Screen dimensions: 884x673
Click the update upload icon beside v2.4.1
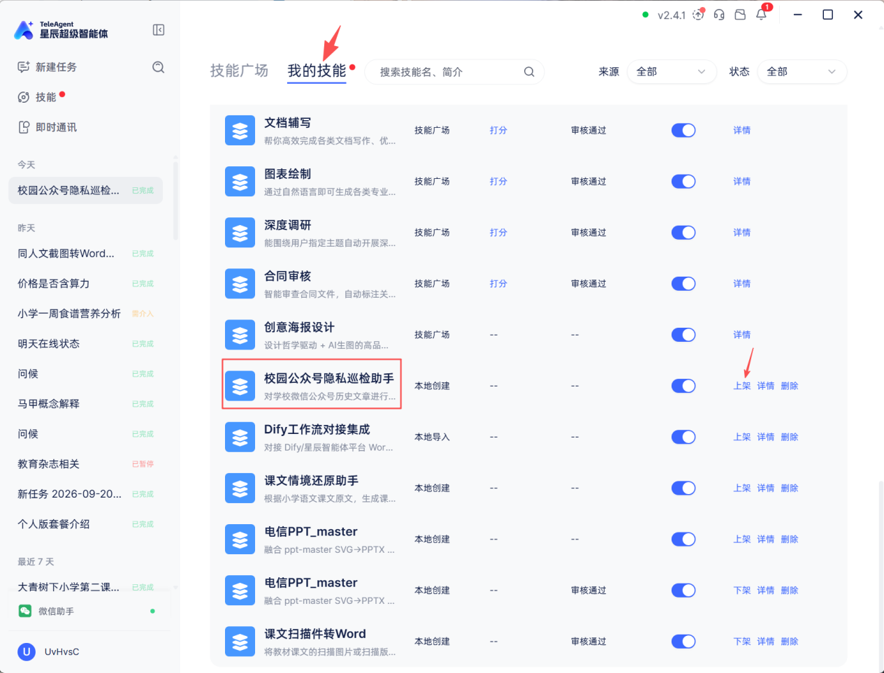(x=698, y=15)
